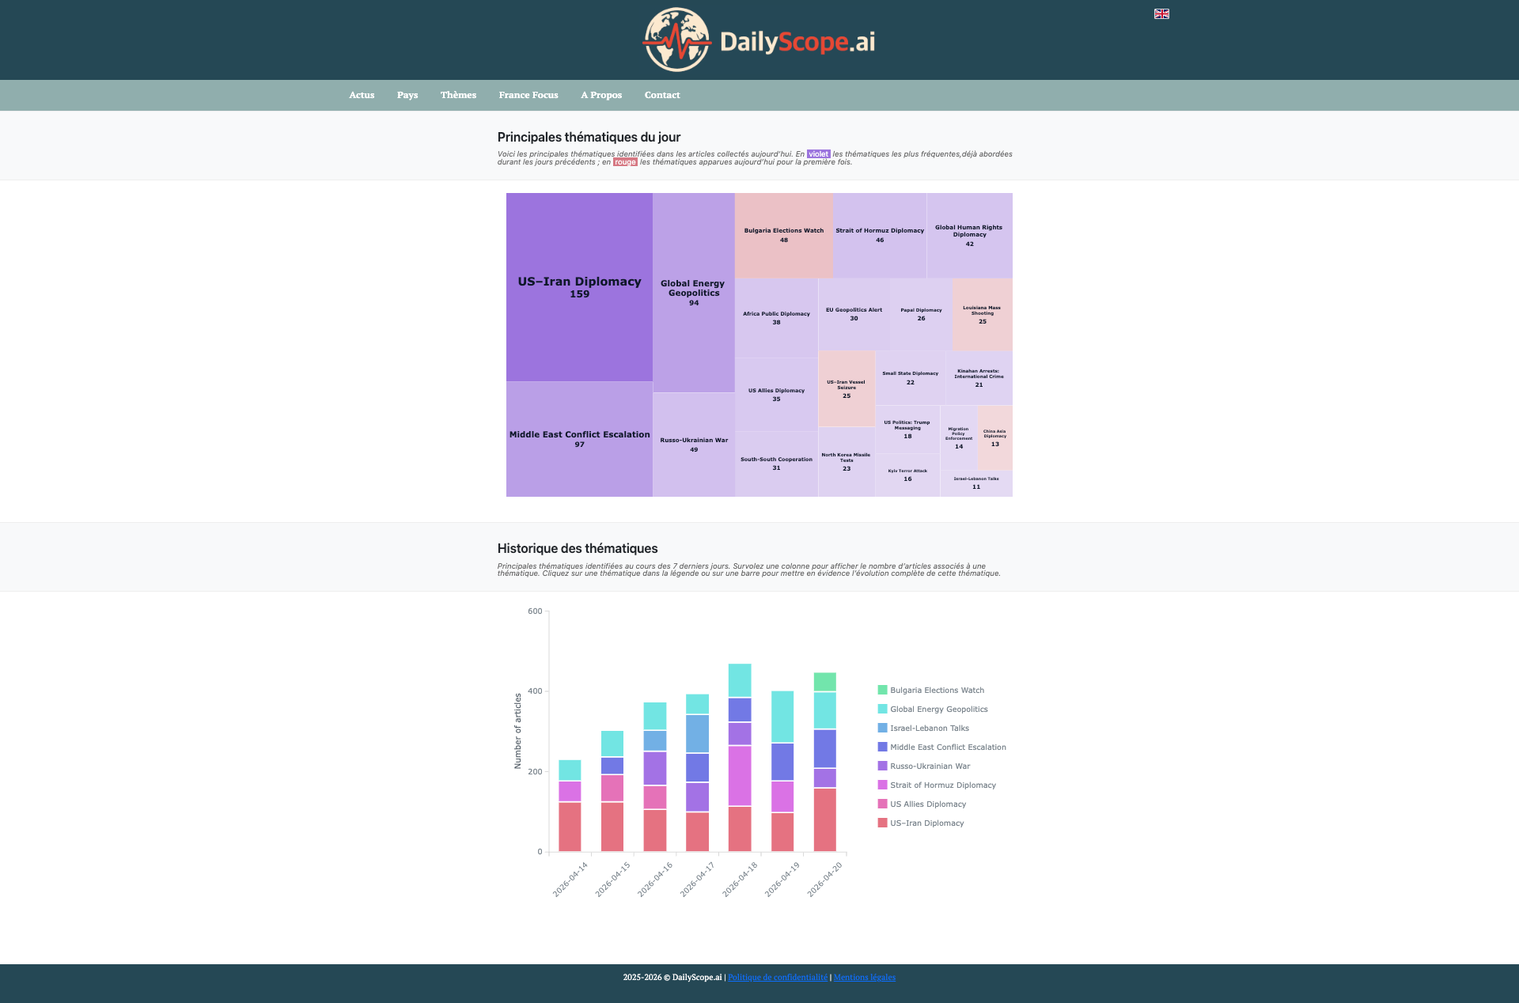
Task: Open the A Propos page
Action: coord(601,95)
